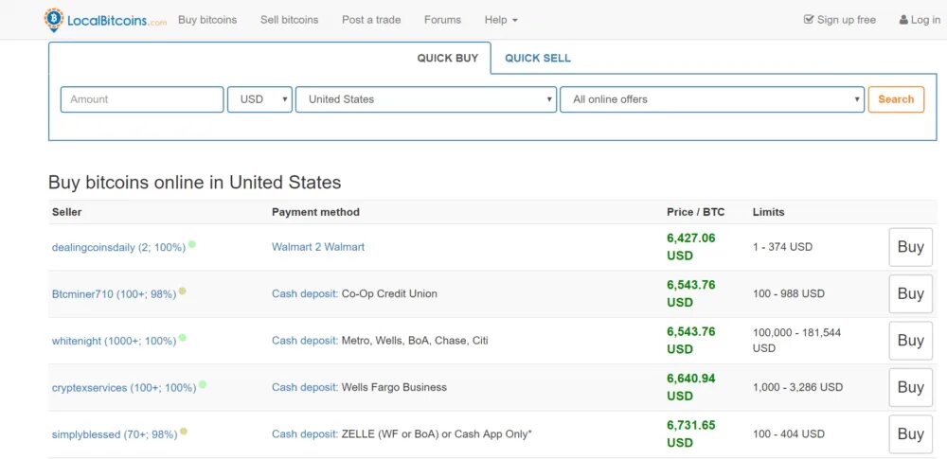Click the 100 - 988 USD limits text
This screenshot has width=947, height=459.
tap(789, 293)
